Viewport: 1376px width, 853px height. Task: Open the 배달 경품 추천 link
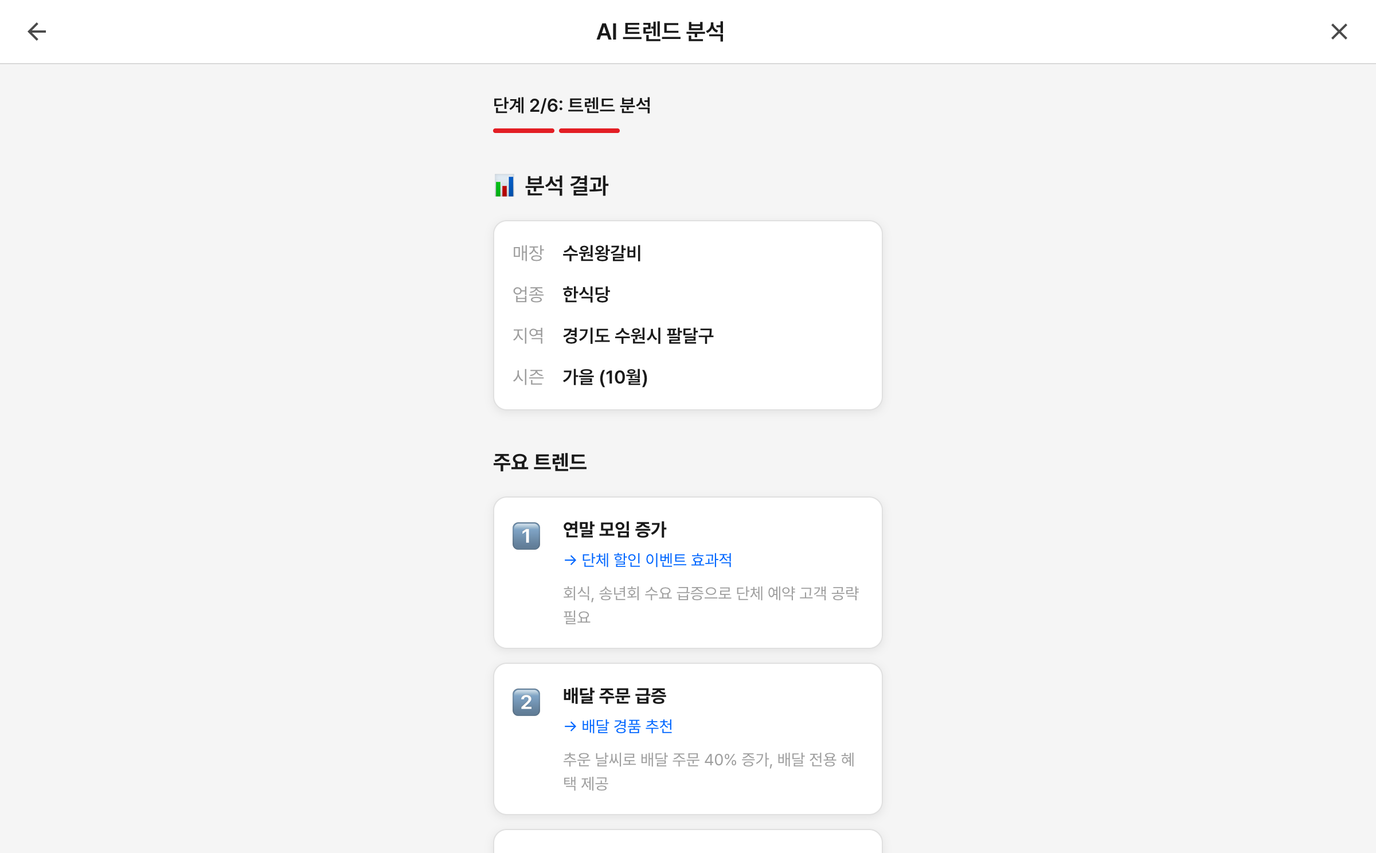click(618, 726)
